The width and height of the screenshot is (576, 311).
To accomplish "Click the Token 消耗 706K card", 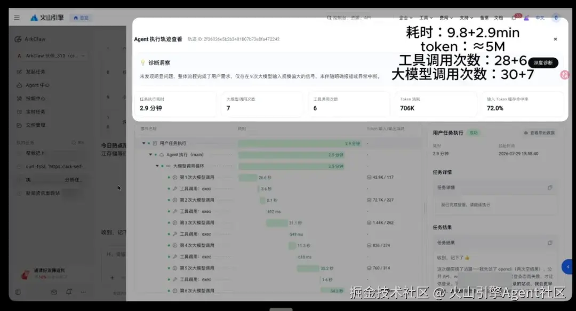I will click(x=436, y=105).
